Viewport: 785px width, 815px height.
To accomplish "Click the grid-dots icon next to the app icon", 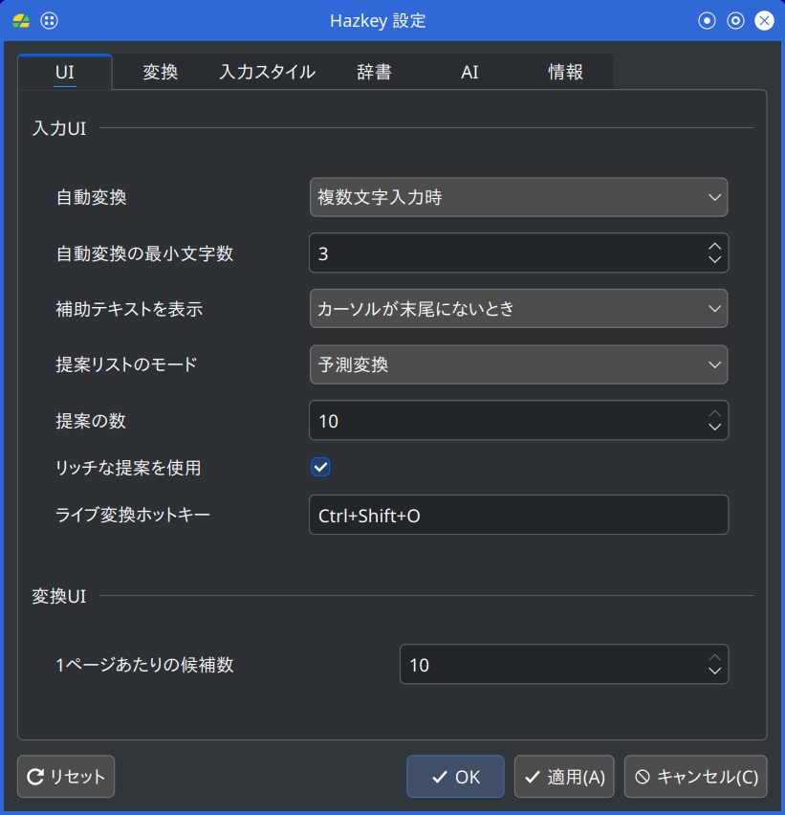I will (x=50, y=21).
